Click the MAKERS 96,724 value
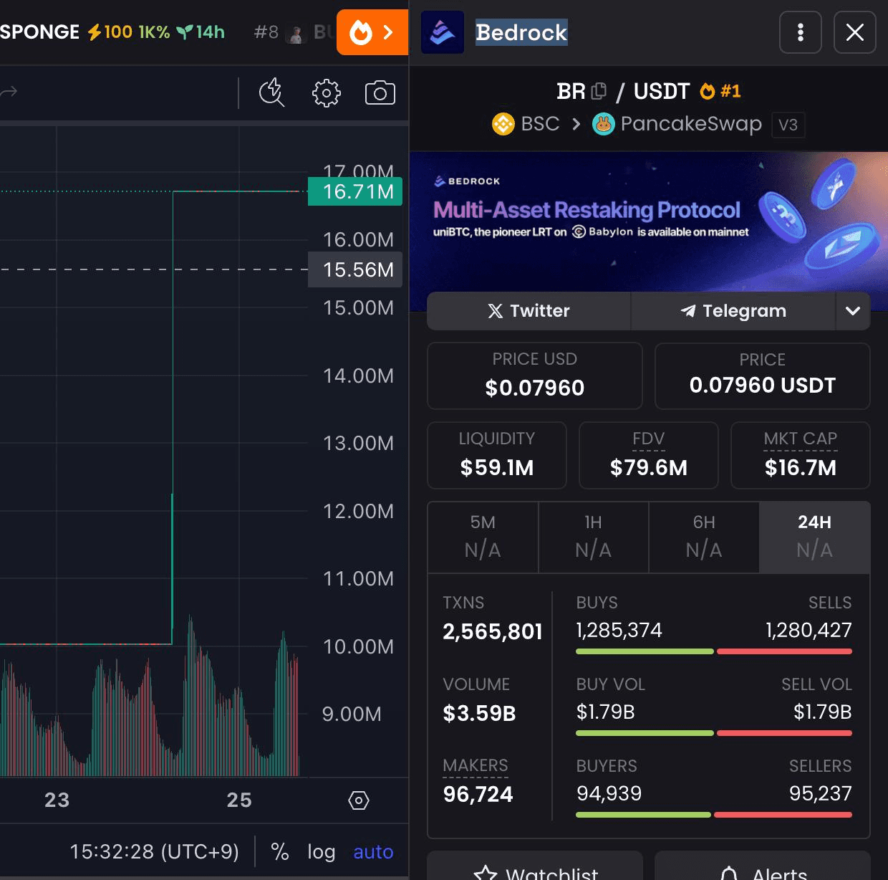Screen dimensions: 888x880 click(x=478, y=794)
